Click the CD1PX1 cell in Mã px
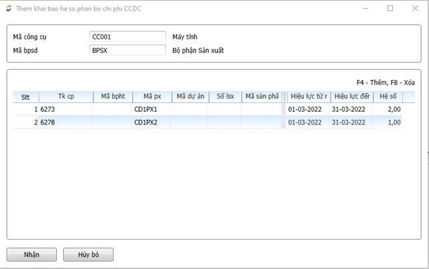The height and width of the screenshot is (269, 429). 151,109
